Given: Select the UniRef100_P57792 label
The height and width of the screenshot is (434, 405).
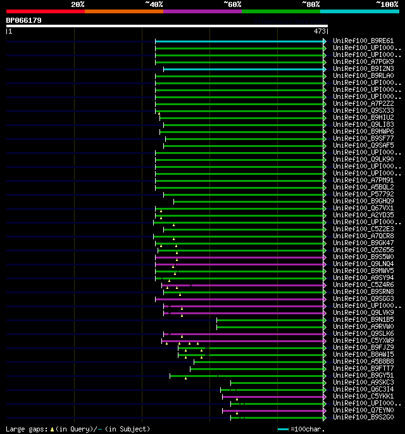Looking at the screenshot, I should click(363, 194).
